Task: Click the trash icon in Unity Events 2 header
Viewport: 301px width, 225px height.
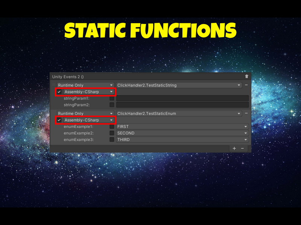Action: [247, 76]
